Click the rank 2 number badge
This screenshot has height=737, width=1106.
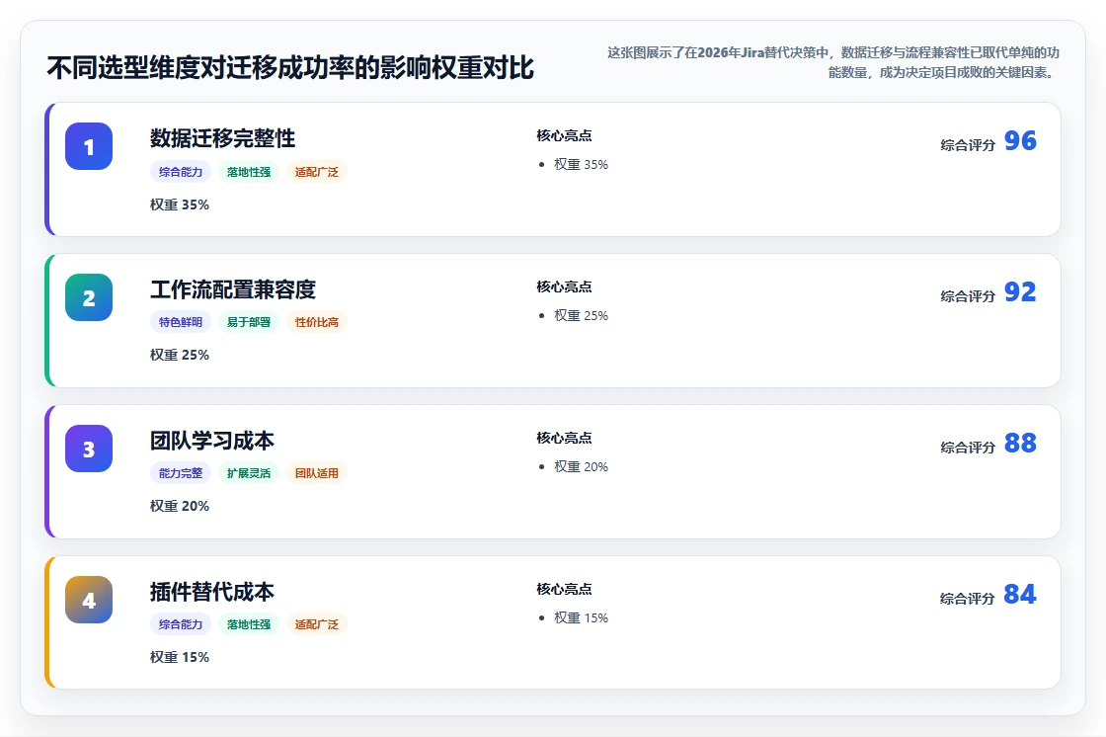[89, 297]
